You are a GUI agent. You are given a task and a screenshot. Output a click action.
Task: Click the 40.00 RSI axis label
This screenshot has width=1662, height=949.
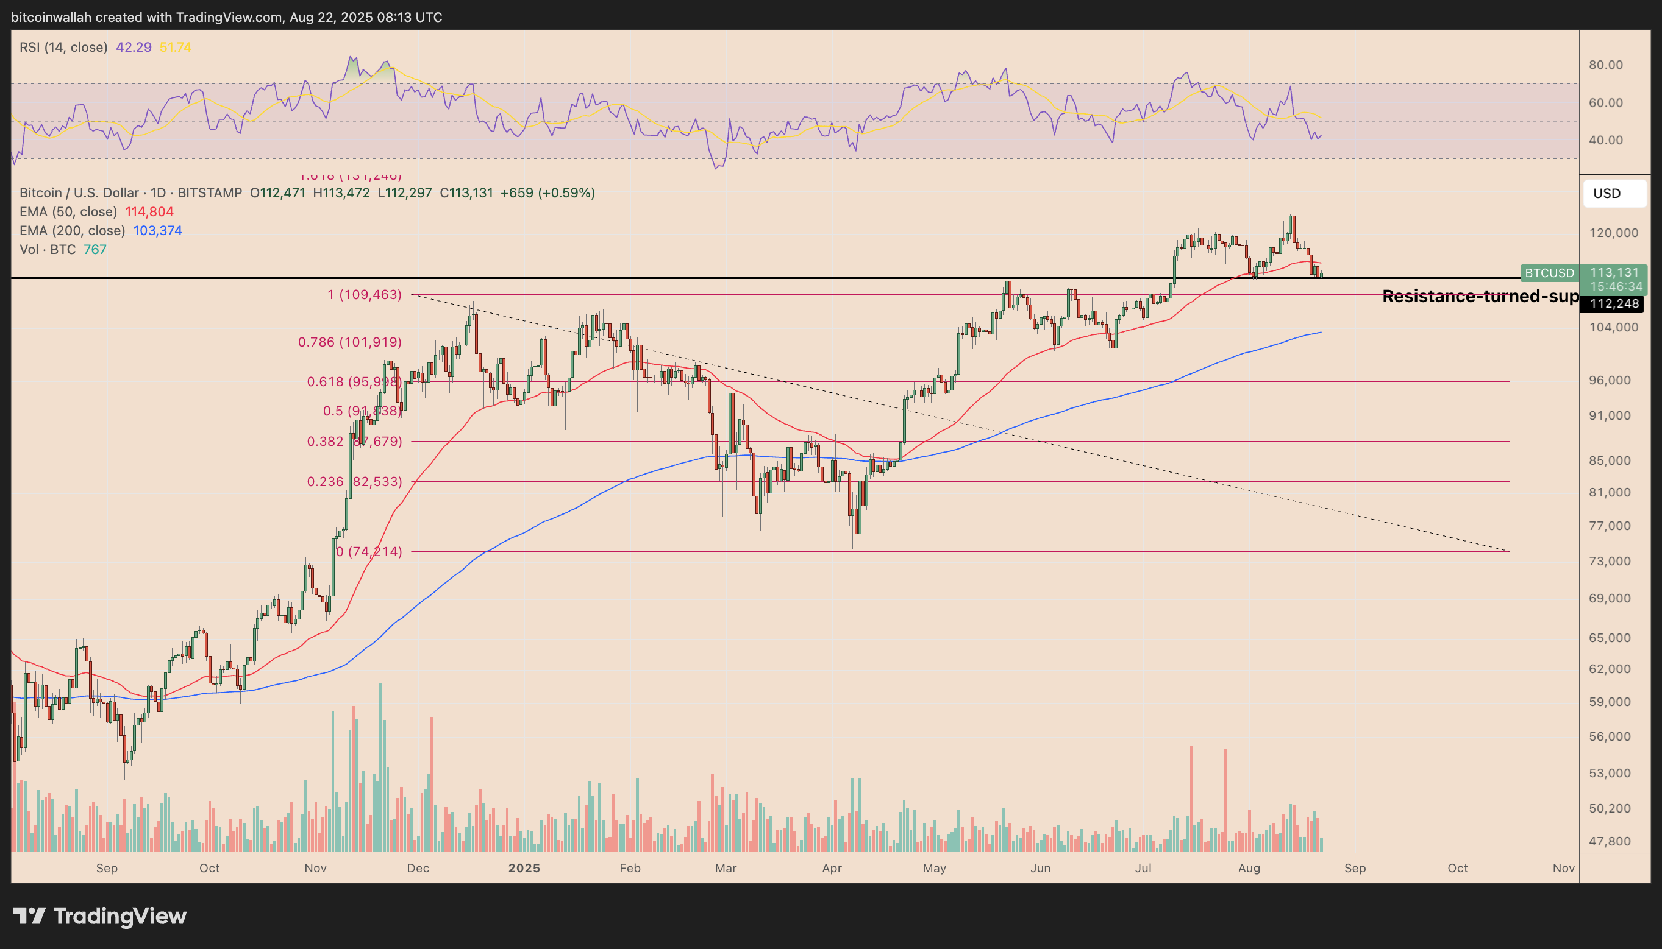pyautogui.click(x=1606, y=140)
